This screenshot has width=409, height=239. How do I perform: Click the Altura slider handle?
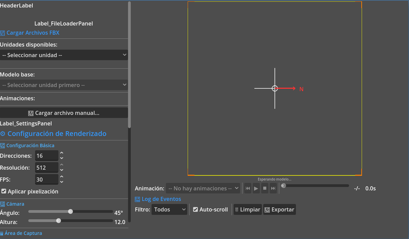(x=59, y=221)
